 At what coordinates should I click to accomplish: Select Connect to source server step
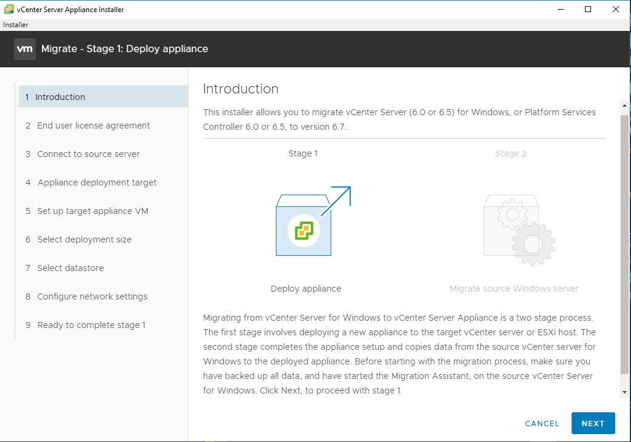click(x=88, y=154)
